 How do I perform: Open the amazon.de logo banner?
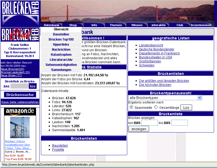[x=20, y=112]
